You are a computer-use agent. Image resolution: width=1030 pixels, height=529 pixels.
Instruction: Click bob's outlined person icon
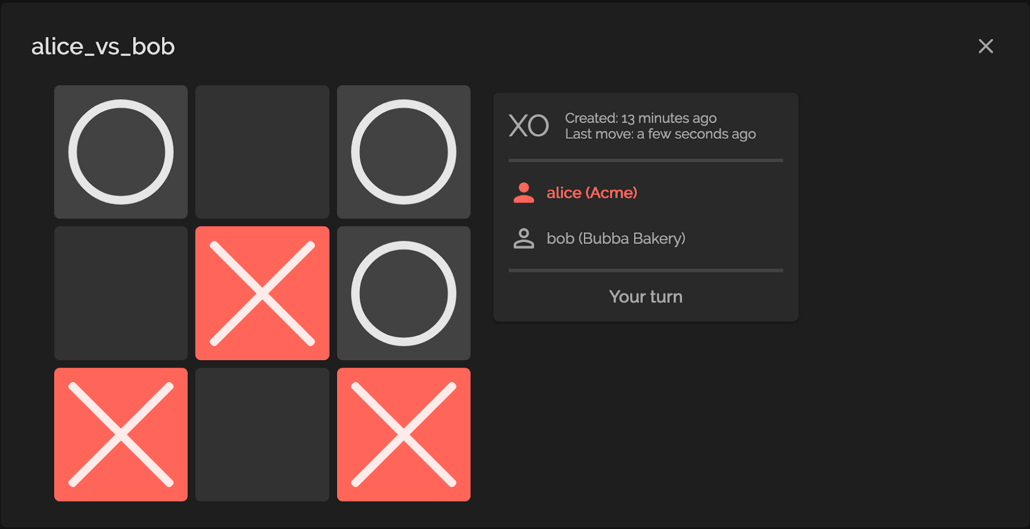524,238
